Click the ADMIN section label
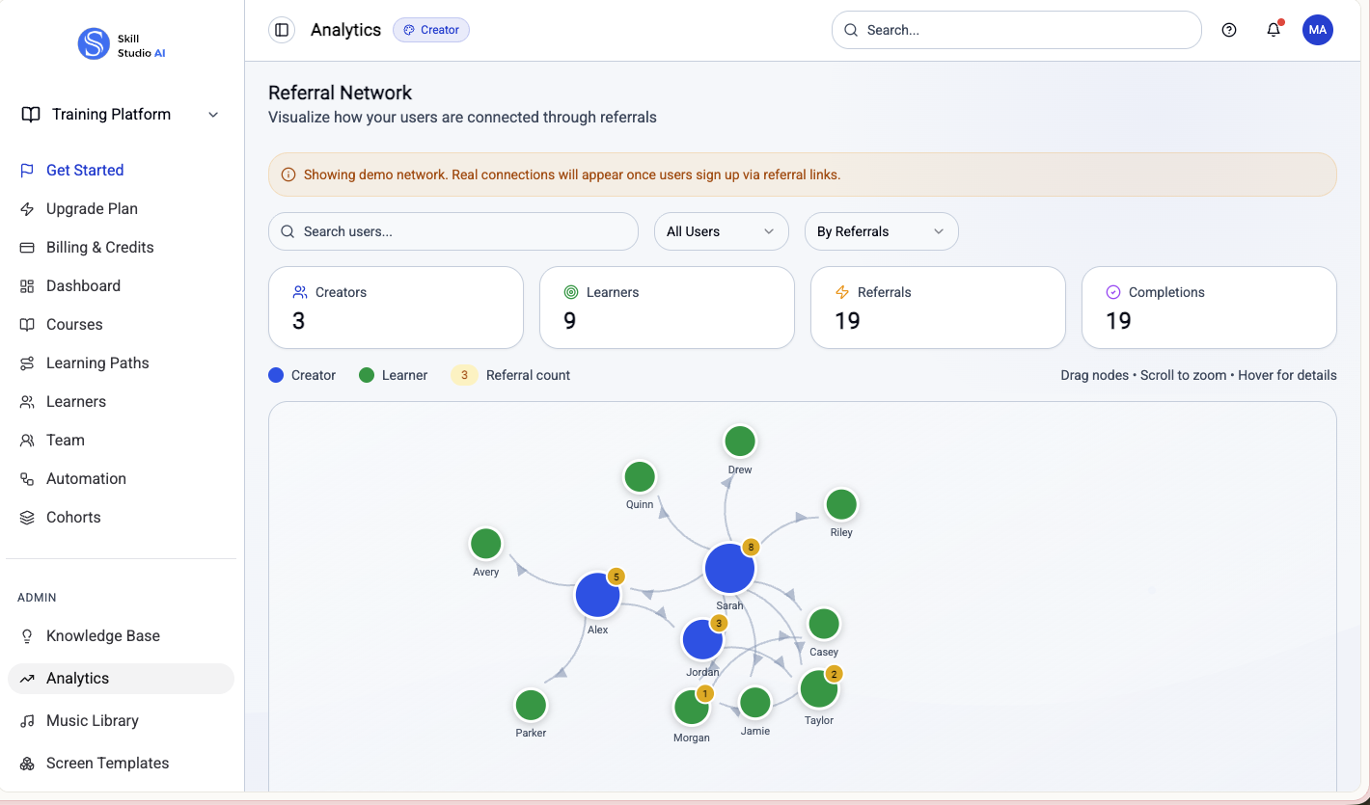1370x805 pixels. (x=37, y=598)
